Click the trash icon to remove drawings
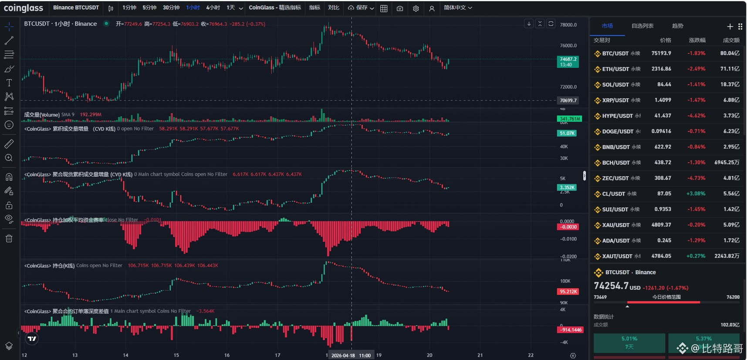 point(9,238)
